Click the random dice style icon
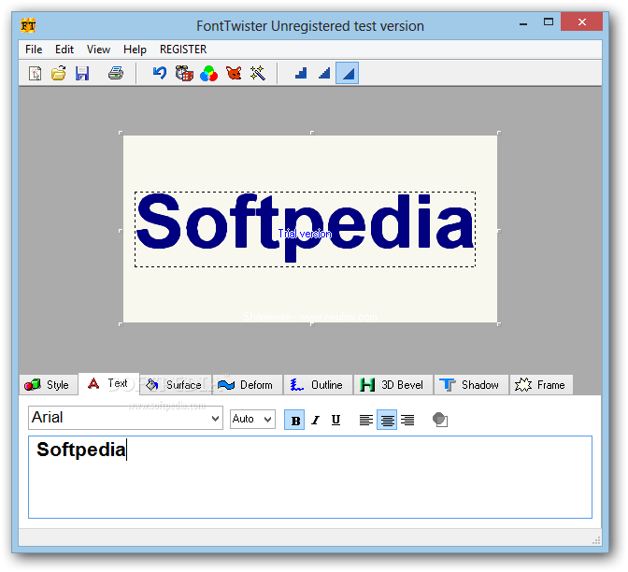This screenshot has height=572, width=628. [184, 73]
